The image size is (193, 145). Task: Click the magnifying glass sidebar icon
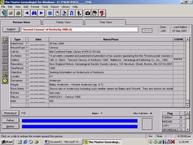point(5,74)
